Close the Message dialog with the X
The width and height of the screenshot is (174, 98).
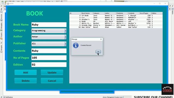(x=101, y=39)
